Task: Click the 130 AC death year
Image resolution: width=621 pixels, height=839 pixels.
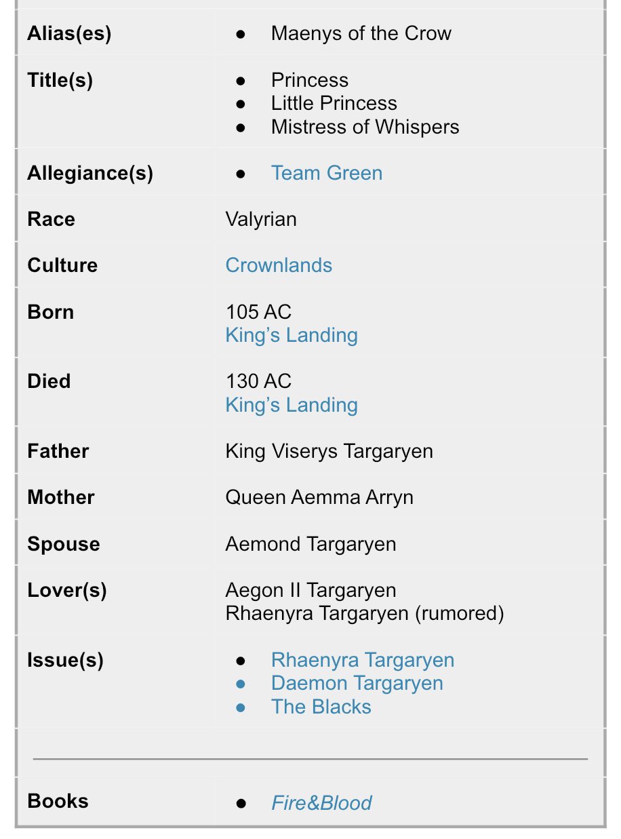Action: (258, 381)
